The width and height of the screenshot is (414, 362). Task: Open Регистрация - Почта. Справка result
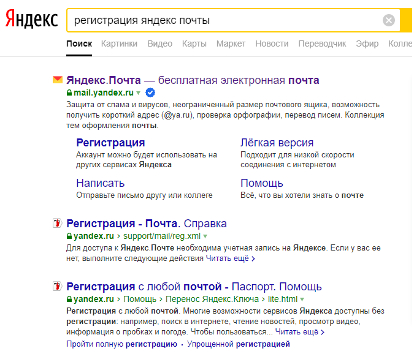pyautogui.click(x=147, y=224)
